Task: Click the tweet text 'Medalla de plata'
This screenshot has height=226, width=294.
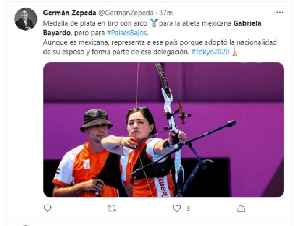Action: click(66, 23)
